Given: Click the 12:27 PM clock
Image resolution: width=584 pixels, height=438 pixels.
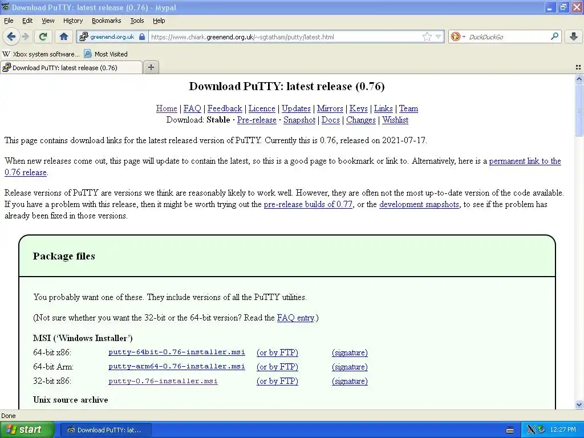Looking at the screenshot, I should (563, 430).
